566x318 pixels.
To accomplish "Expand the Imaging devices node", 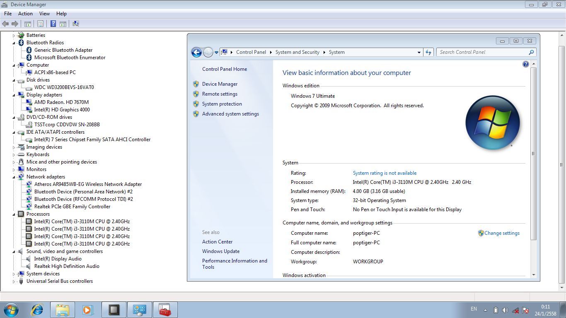I will [x=14, y=147].
